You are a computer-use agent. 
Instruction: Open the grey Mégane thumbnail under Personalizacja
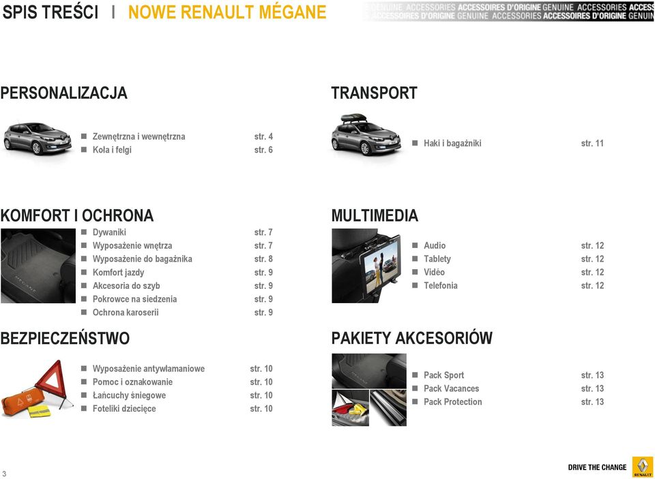38,138
